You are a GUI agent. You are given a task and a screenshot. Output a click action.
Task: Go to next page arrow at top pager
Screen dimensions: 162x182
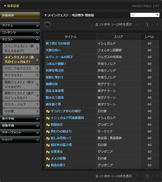click(x=152, y=25)
